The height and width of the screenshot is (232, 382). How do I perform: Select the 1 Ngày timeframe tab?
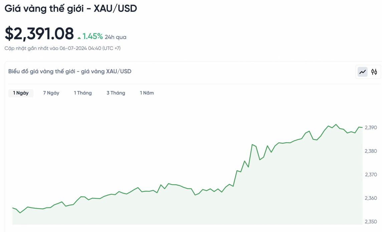click(x=21, y=93)
